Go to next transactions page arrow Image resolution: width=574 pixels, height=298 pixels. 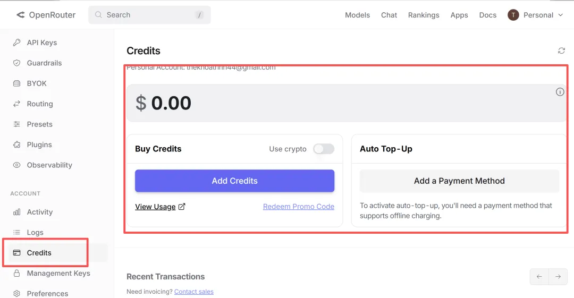pos(558,277)
